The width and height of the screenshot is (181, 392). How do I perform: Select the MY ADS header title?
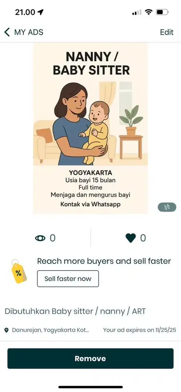(x=29, y=32)
